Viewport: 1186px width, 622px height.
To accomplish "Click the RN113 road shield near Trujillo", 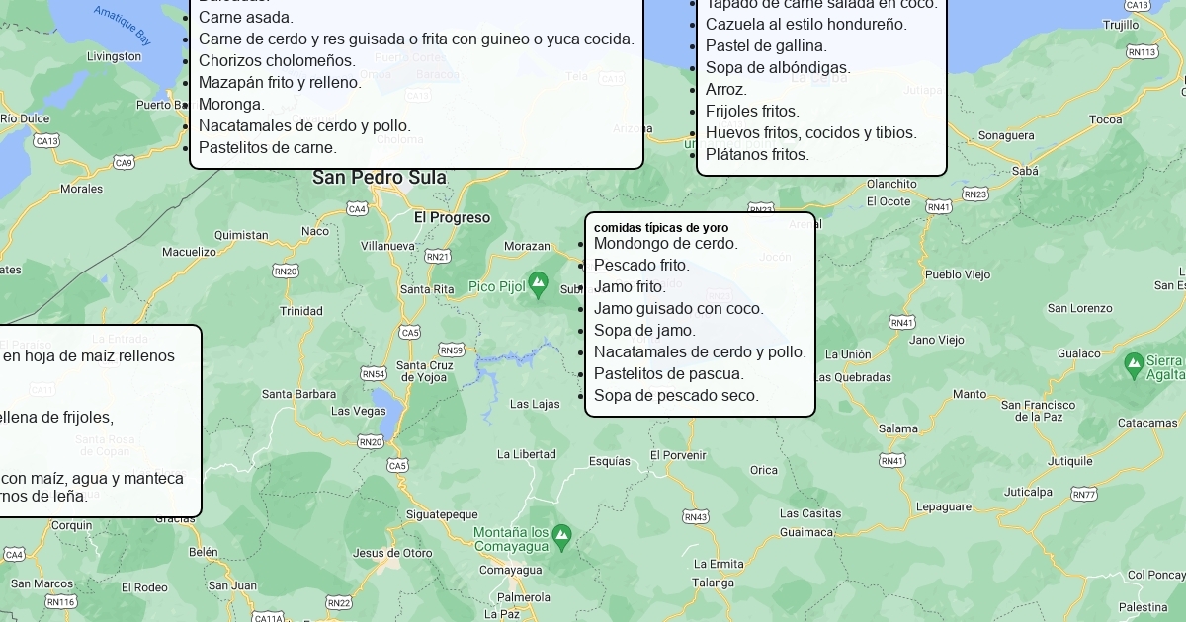I will pos(1142,52).
